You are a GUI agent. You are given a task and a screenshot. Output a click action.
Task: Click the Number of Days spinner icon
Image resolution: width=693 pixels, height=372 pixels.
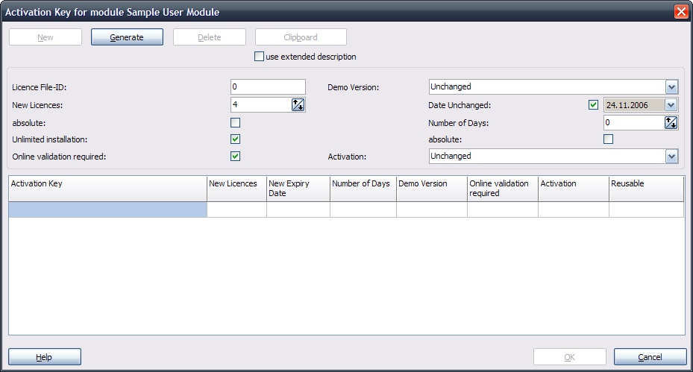tap(671, 123)
